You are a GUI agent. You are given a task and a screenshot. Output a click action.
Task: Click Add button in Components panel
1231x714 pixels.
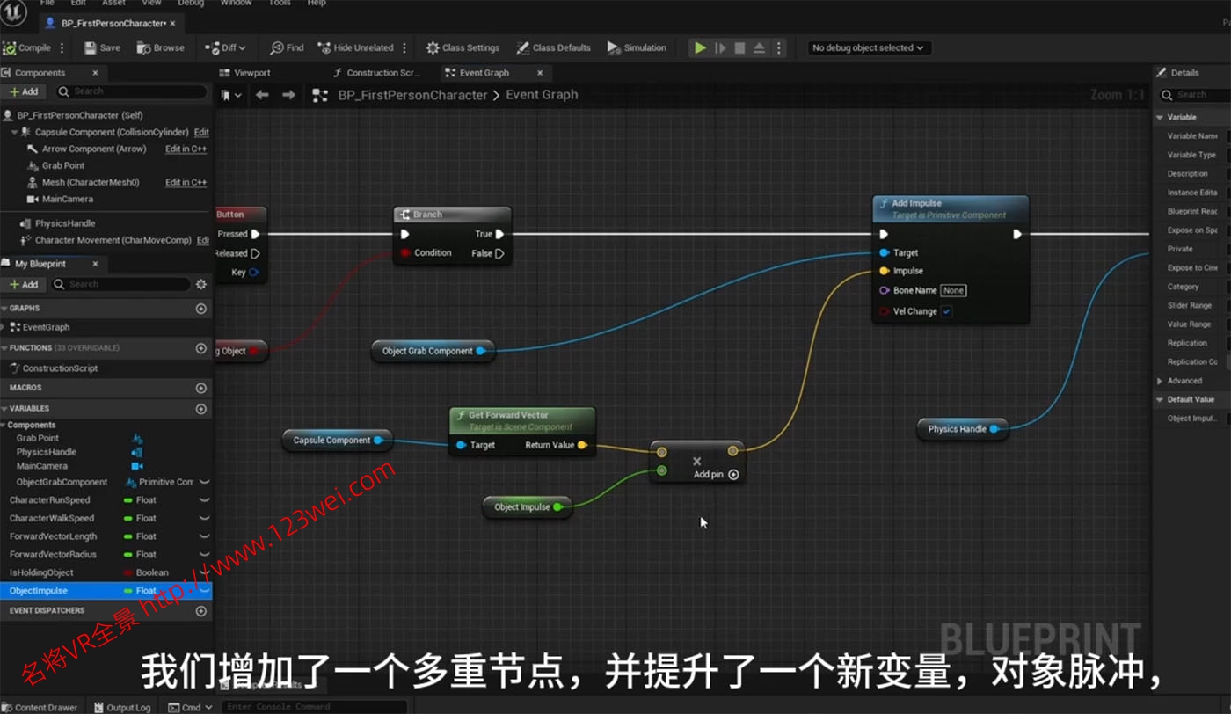(25, 91)
